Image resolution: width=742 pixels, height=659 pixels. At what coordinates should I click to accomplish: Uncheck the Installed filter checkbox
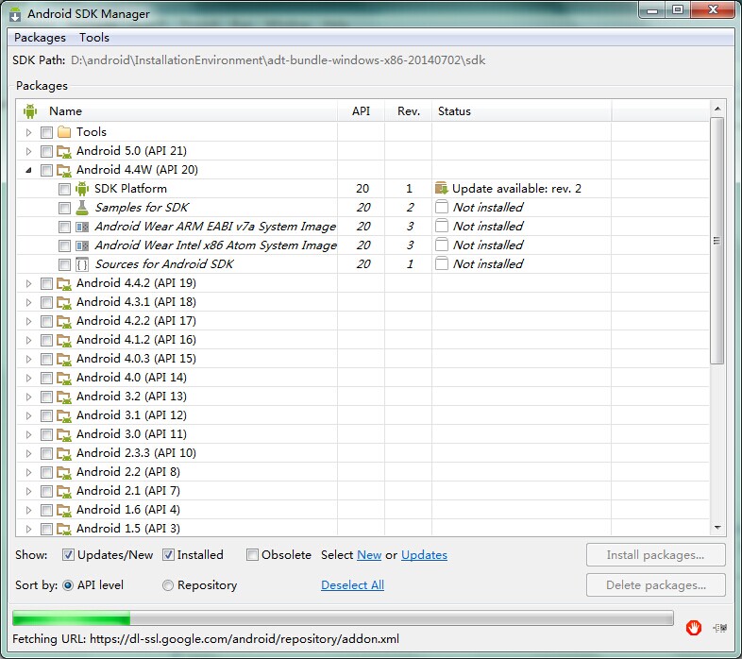pos(168,555)
